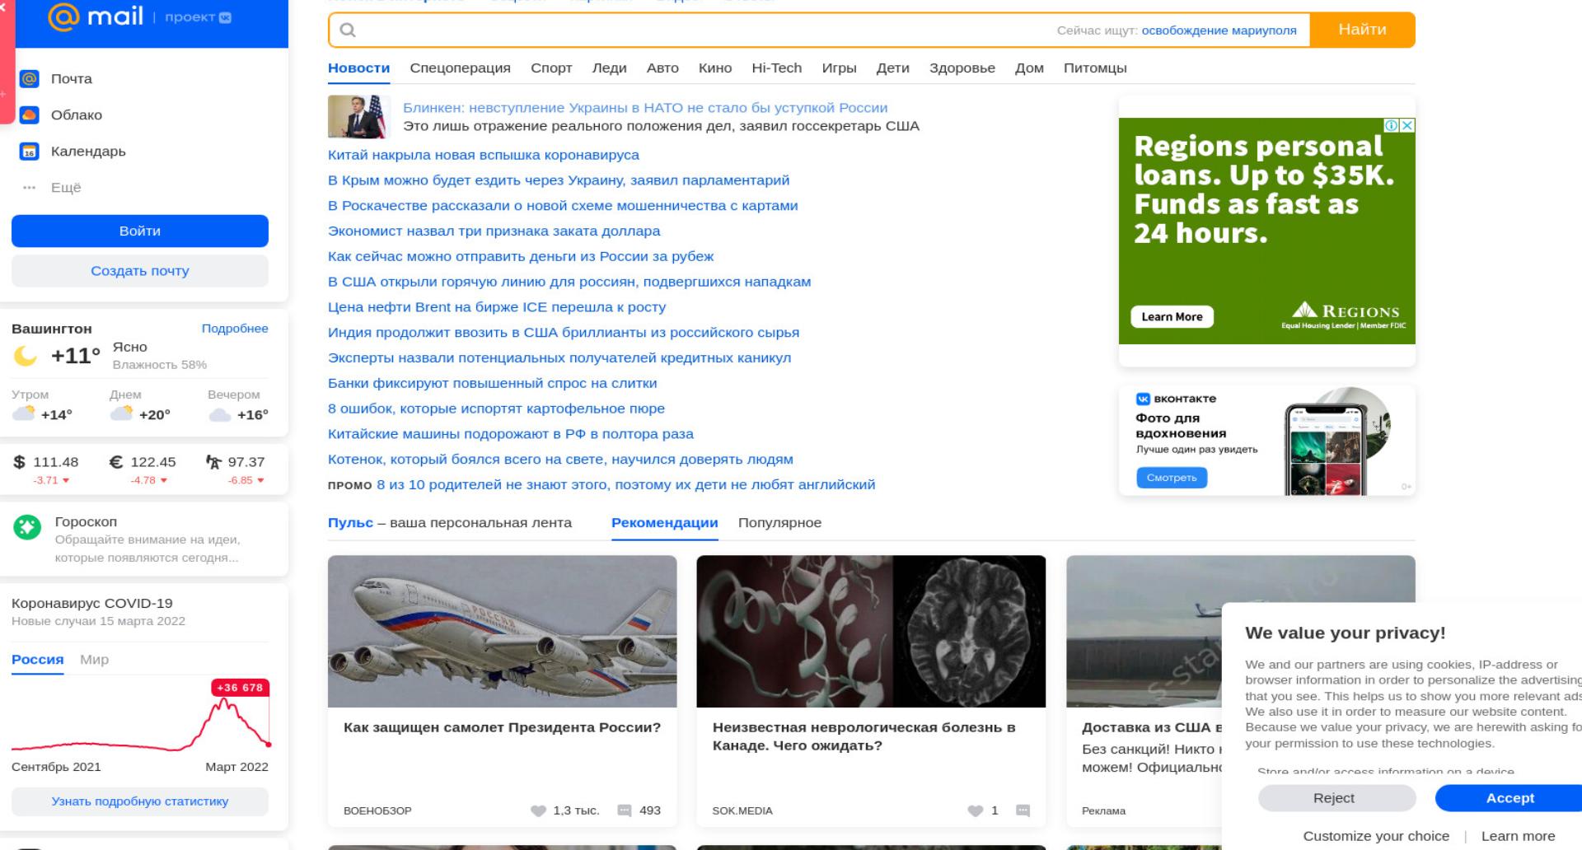The height and width of the screenshot is (850, 1582).
Task: Select the Мир coronavirus statistics tab
Action: 94,660
